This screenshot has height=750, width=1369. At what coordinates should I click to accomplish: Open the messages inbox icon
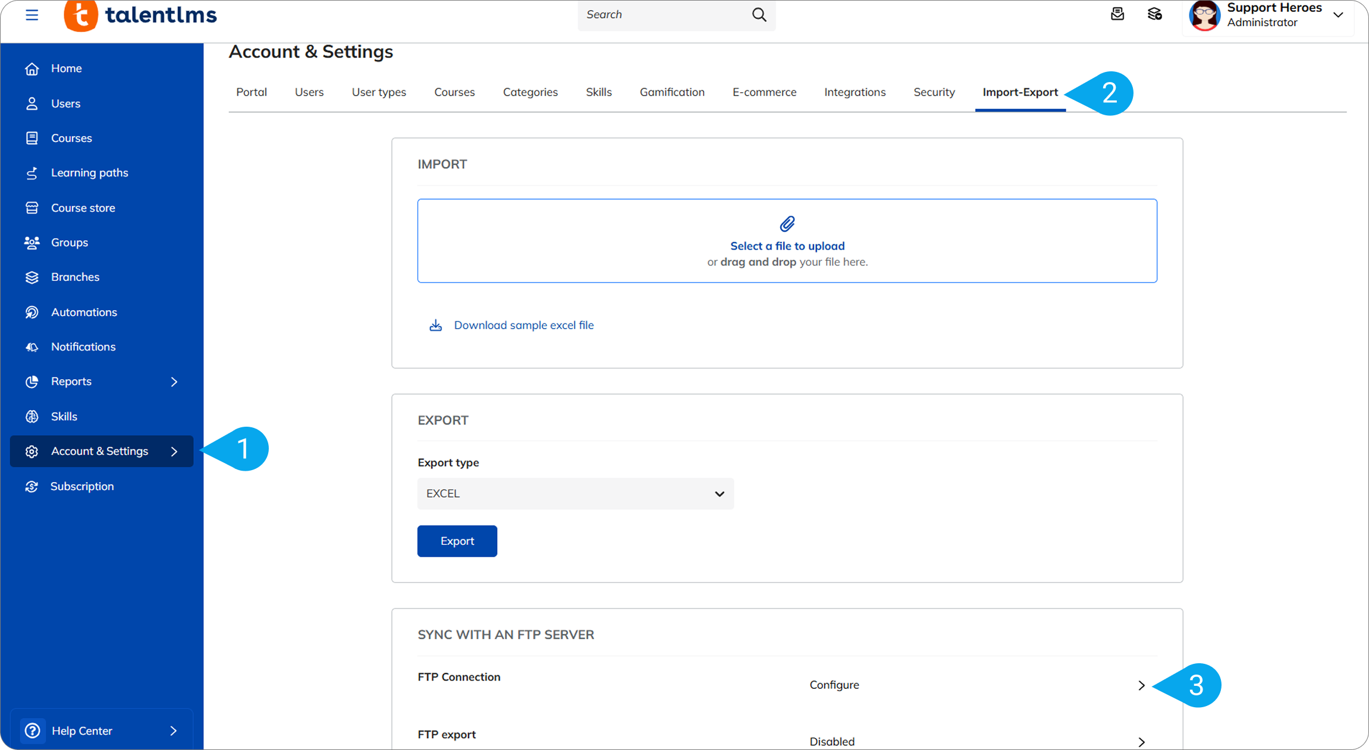pyautogui.click(x=1117, y=14)
